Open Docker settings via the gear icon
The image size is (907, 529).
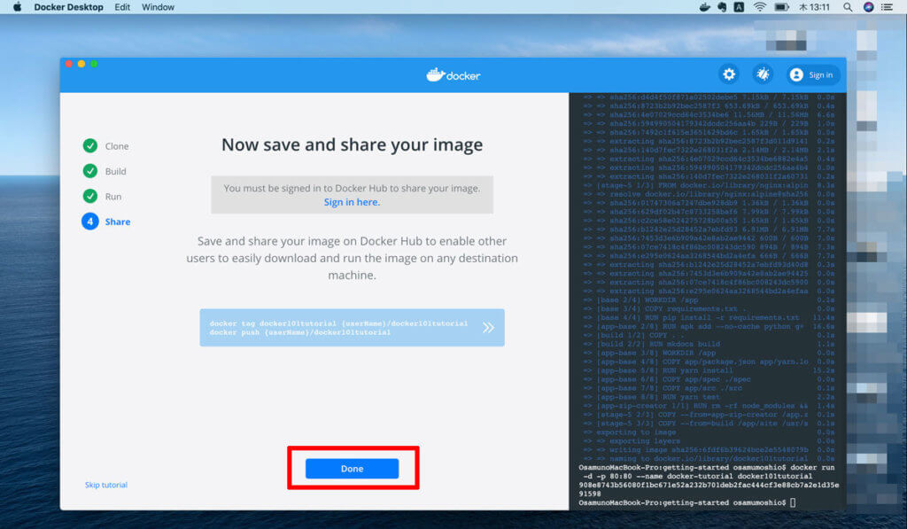(x=729, y=75)
